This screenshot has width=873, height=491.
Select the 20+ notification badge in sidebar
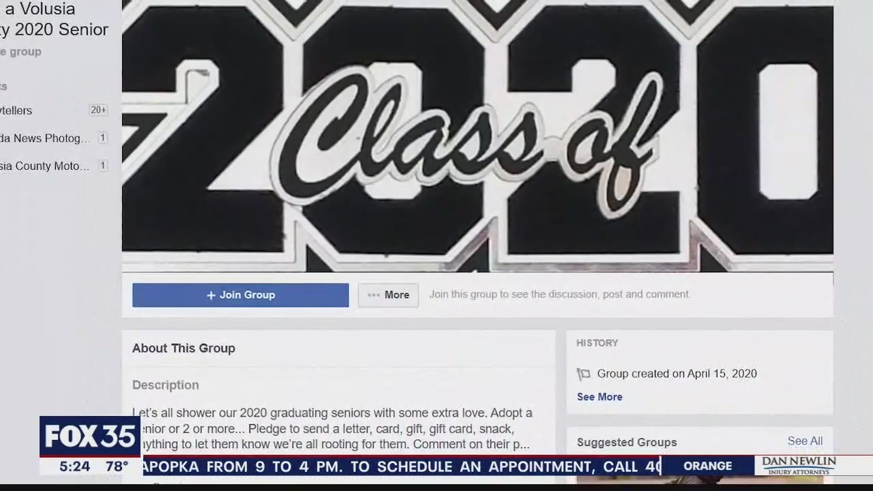click(x=98, y=110)
